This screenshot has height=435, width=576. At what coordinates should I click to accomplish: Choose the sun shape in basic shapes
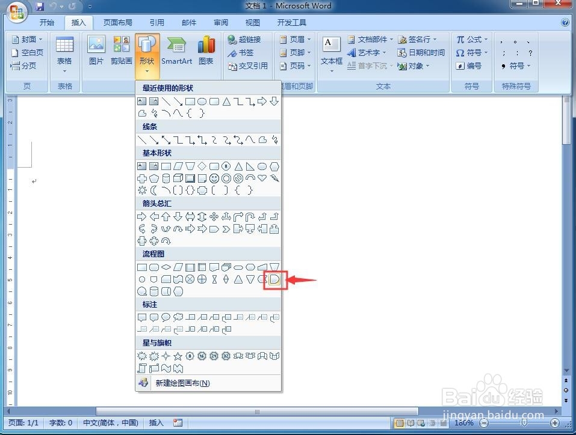(x=142, y=190)
